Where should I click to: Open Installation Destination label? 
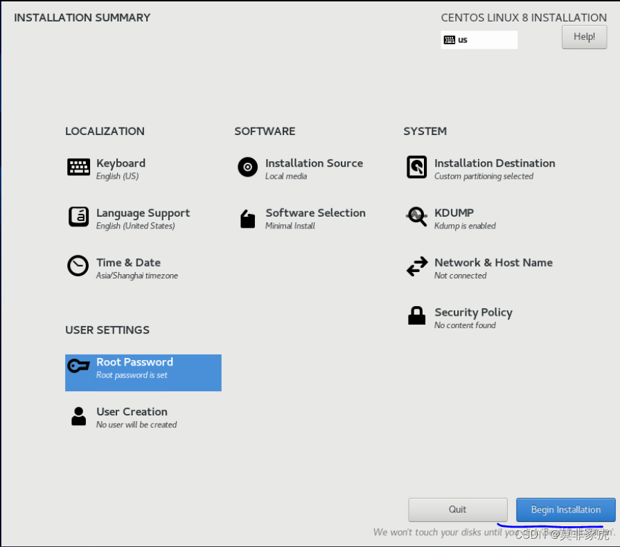point(495,163)
